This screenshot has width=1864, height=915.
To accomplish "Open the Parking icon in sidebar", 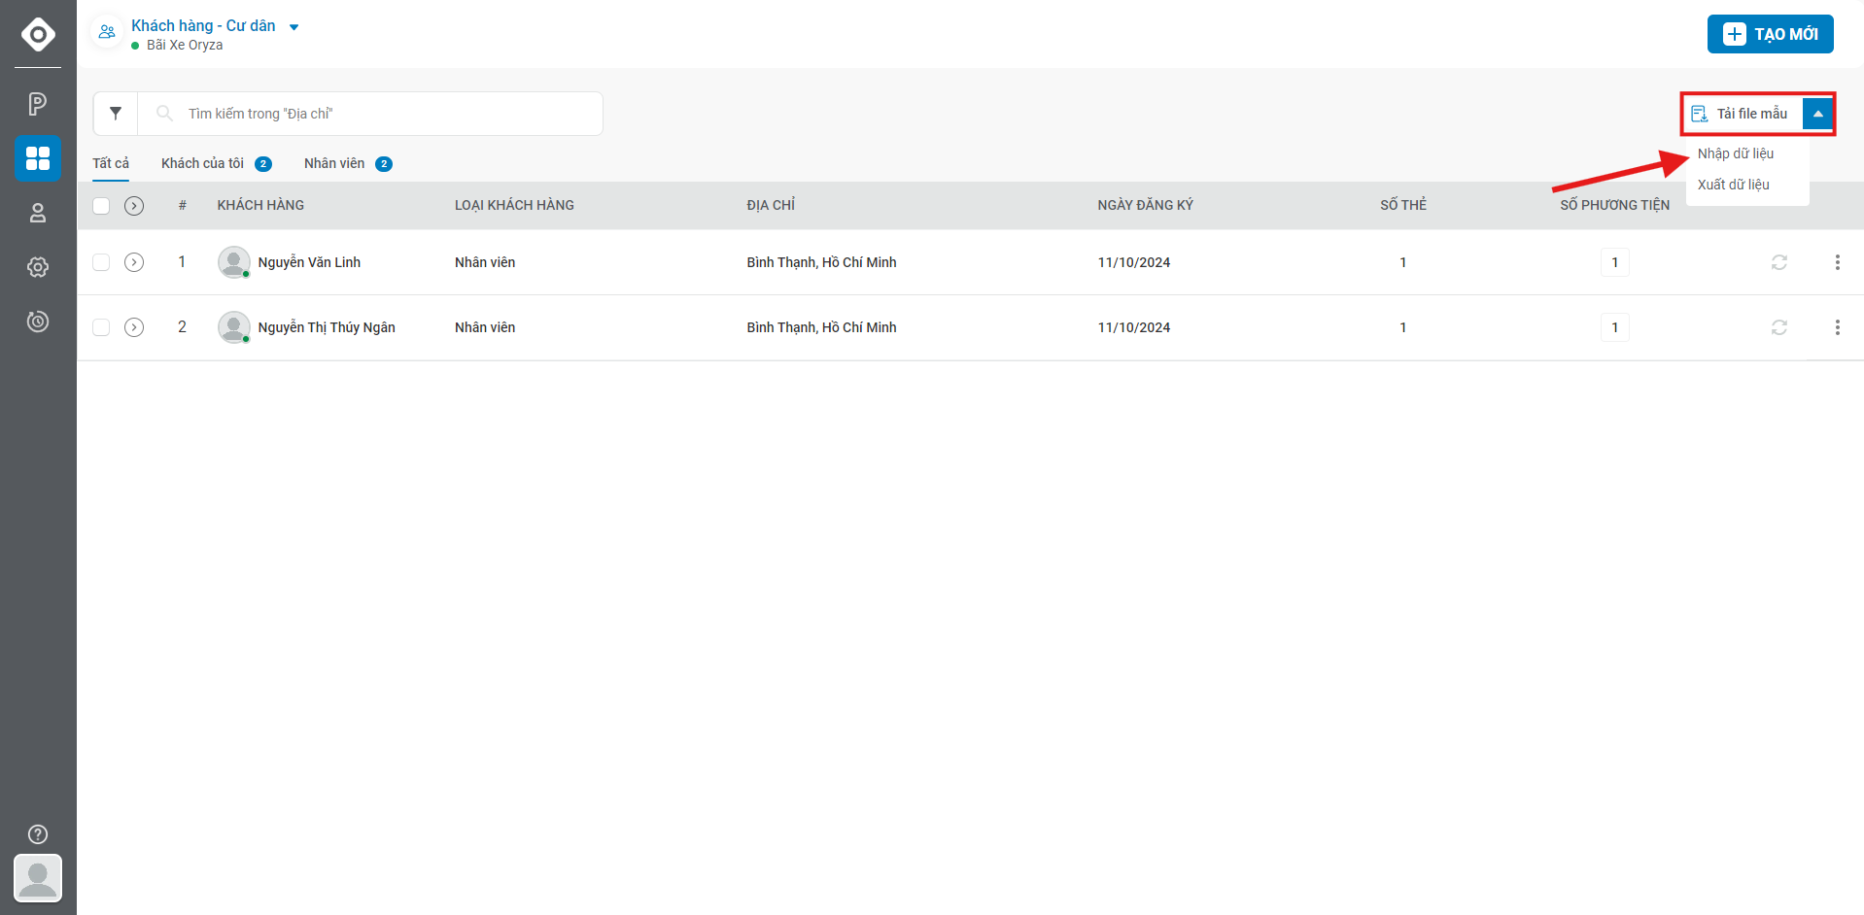I will click(x=38, y=104).
